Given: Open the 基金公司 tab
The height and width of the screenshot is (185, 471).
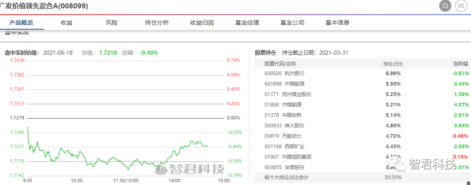Looking at the screenshot, I should tap(292, 23).
